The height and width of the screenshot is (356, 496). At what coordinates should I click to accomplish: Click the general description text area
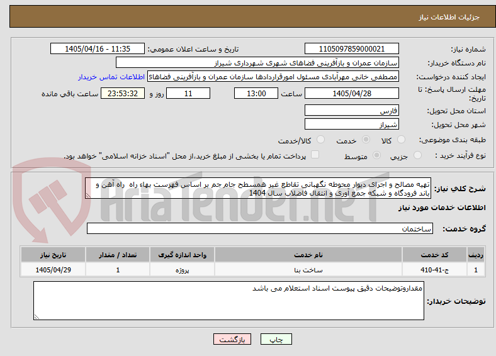tap(258, 188)
